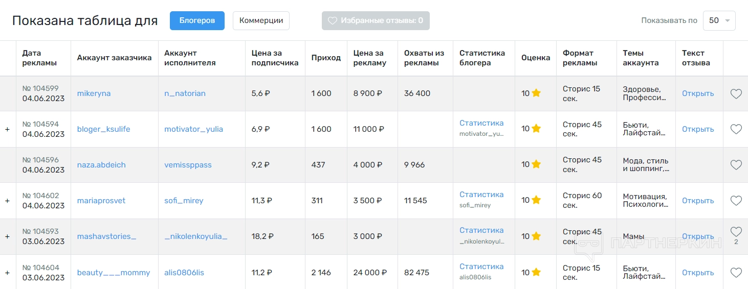Expand the beauty___mommy row with plus
The image size is (748, 289).
click(7, 273)
